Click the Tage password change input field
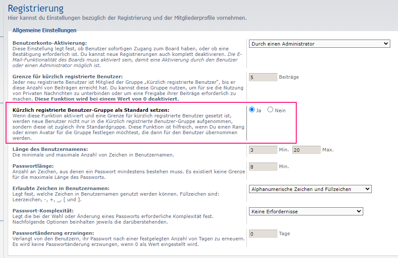The image size is (398, 258). click(263, 234)
